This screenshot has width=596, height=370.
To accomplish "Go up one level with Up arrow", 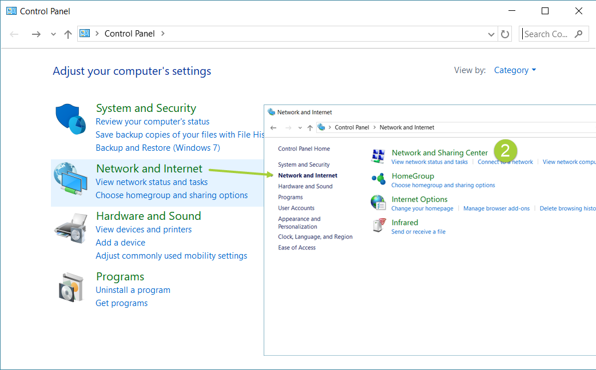I will (x=68, y=34).
